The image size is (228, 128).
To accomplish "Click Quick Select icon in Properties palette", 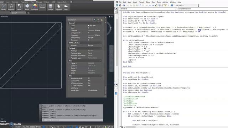I will coord(102,20).
